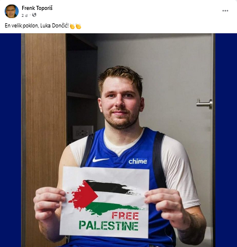Open Frenk Toporiš's profile picture
This screenshot has width=237, height=247.
tap(12, 11)
